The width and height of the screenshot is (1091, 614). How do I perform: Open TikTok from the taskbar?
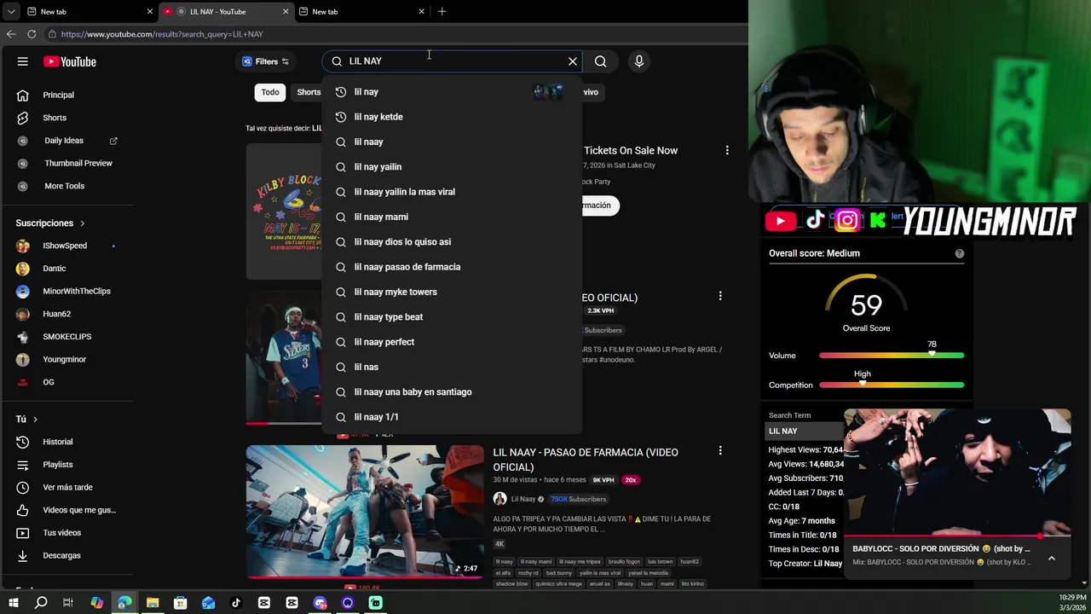pyautogui.click(x=236, y=603)
